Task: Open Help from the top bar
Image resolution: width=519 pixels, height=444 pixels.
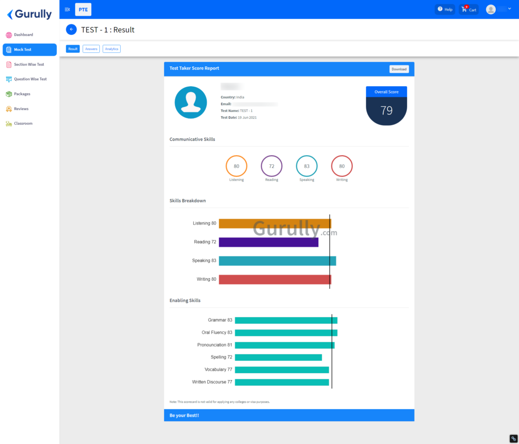Action: (444, 9)
